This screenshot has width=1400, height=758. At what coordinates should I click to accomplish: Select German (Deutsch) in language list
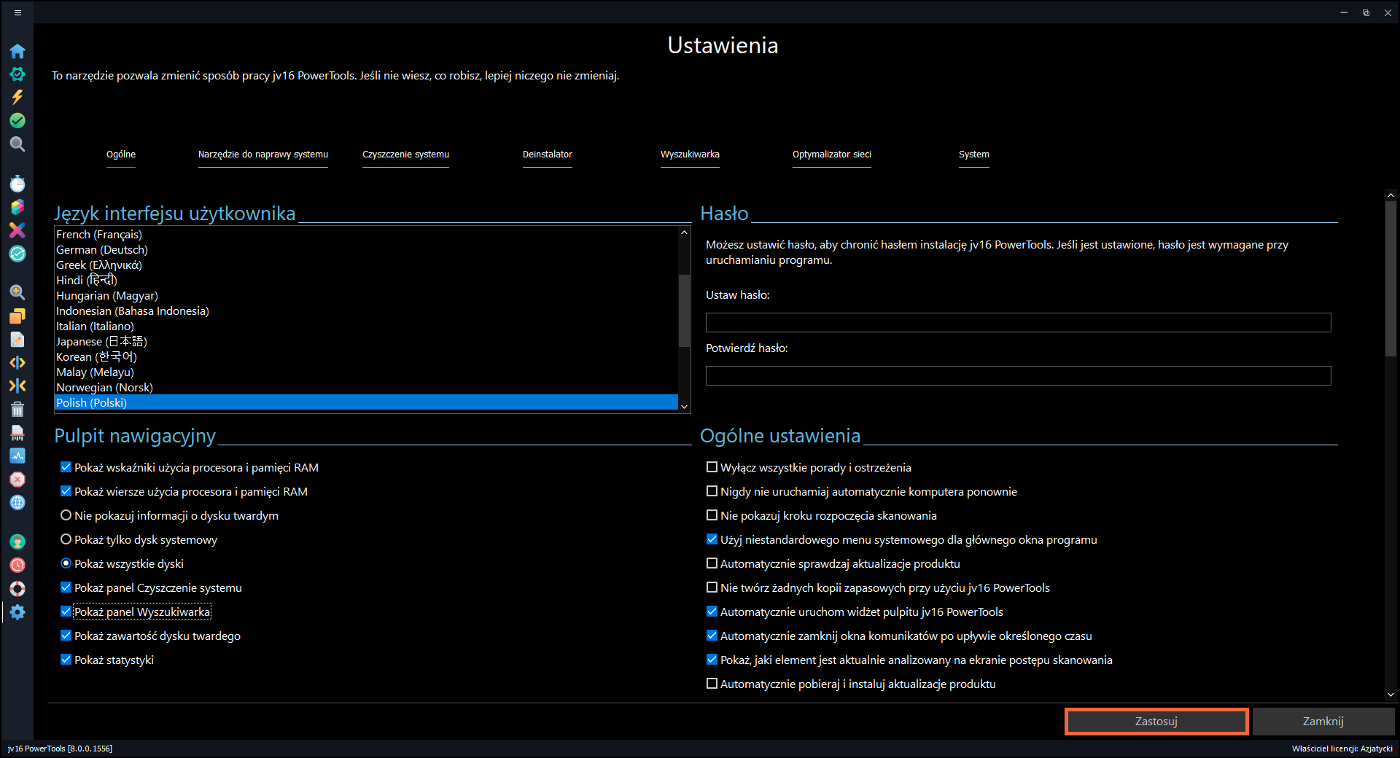[367, 249]
